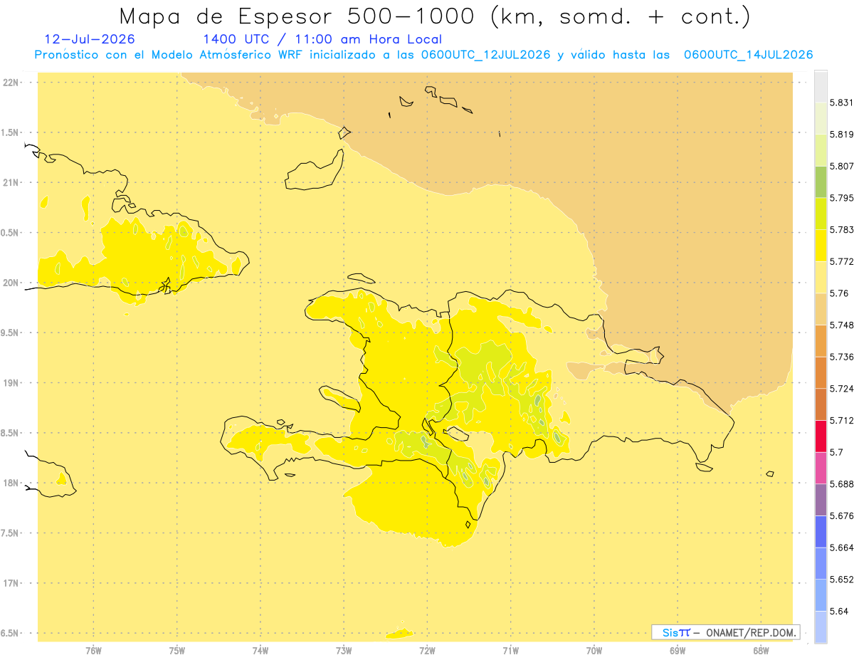This screenshot has height=660, width=854.
Task: Click the latitude label '20N'
Action: (10, 283)
